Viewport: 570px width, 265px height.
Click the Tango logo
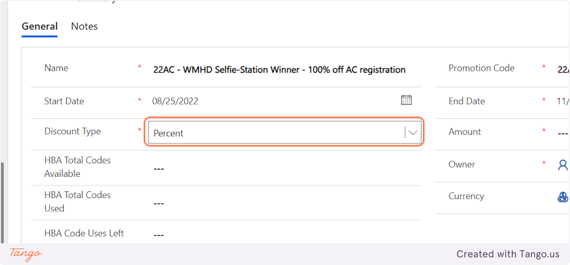tap(26, 254)
